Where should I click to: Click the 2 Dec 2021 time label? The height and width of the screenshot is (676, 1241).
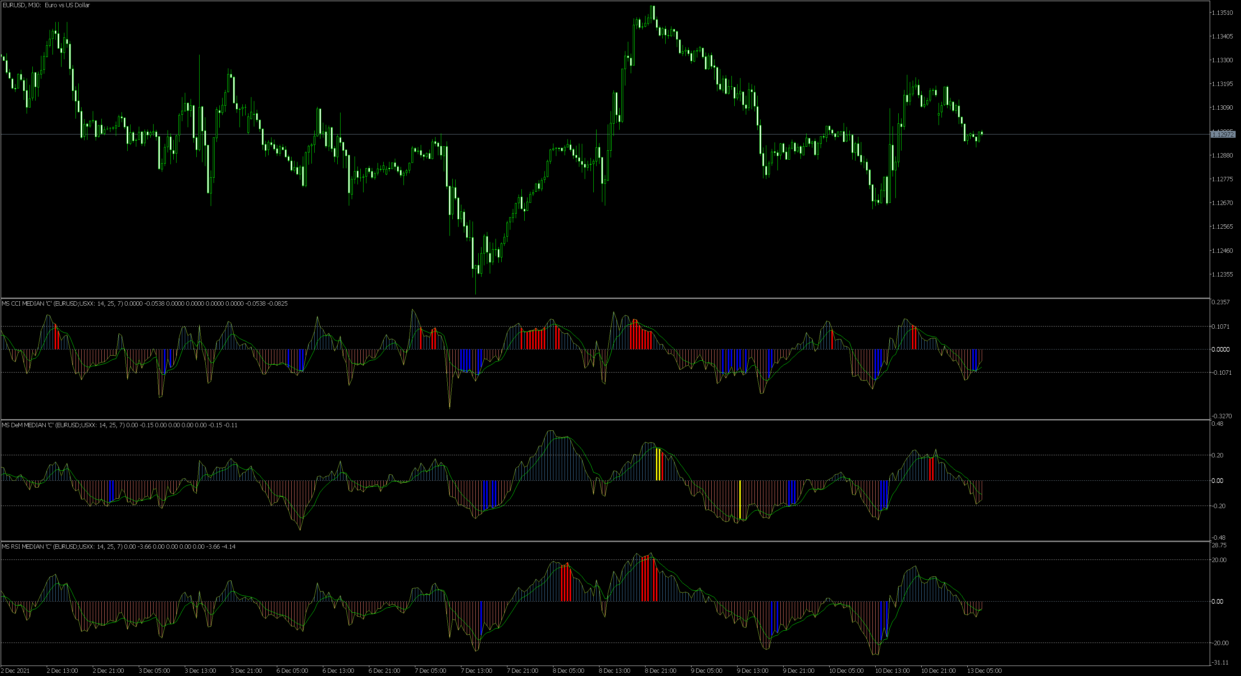click(x=15, y=671)
